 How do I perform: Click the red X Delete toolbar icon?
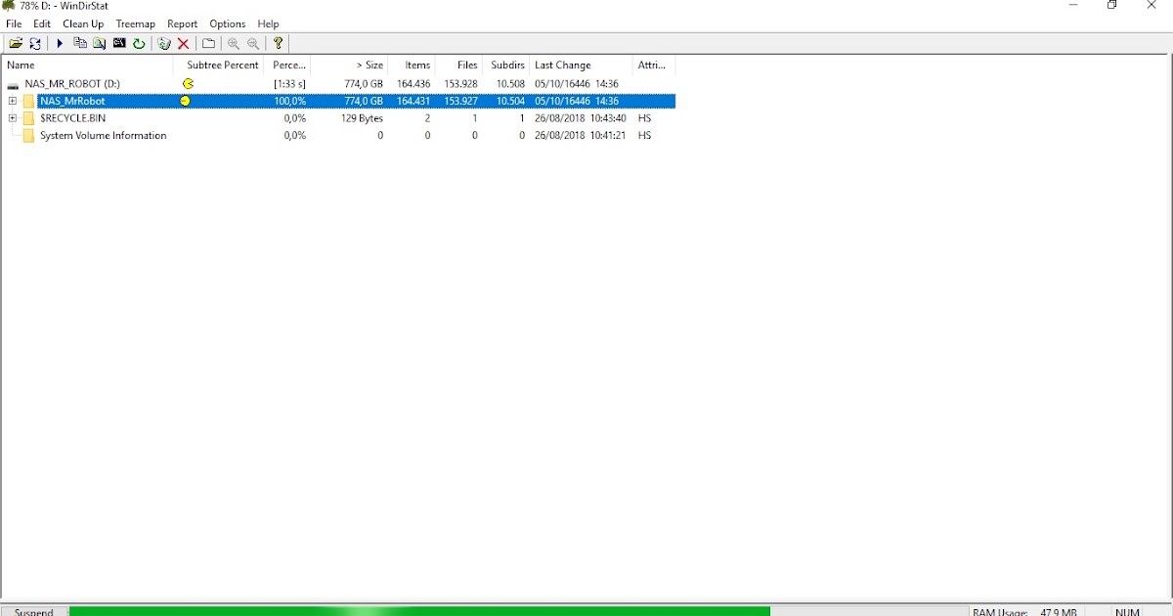pyautogui.click(x=183, y=43)
